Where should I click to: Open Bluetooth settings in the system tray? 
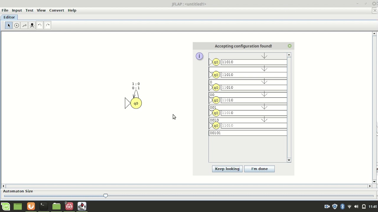click(342, 206)
